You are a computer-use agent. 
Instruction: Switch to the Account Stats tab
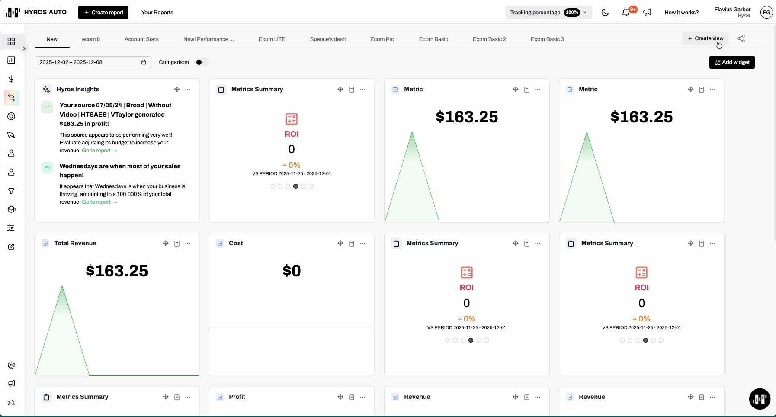click(141, 39)
